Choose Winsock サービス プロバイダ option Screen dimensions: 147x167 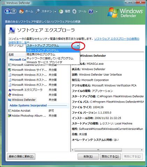click(x=53, y=62)
